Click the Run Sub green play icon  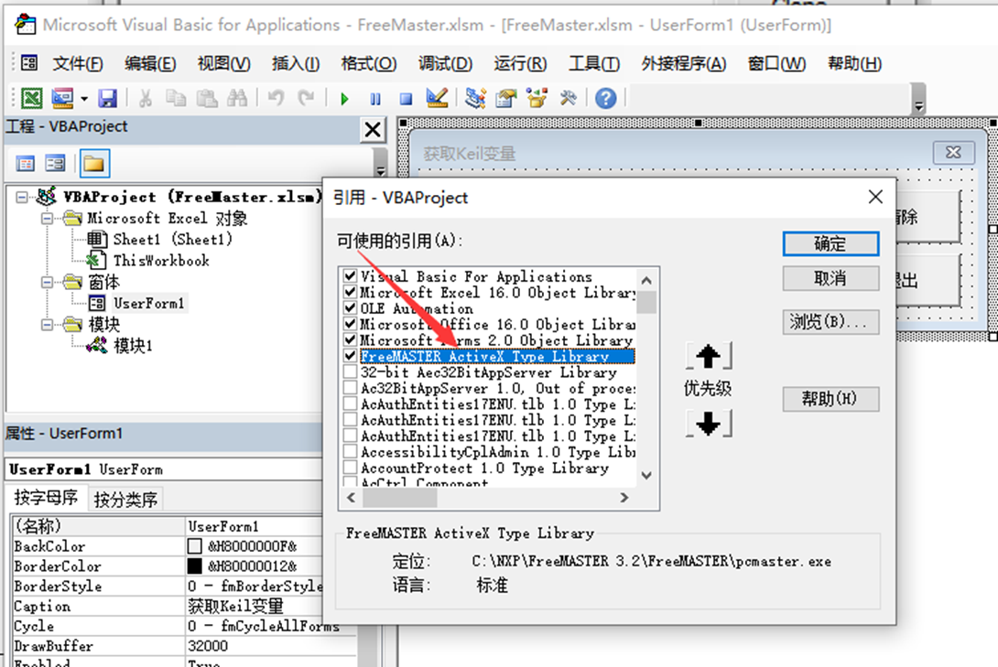[344, 99]
